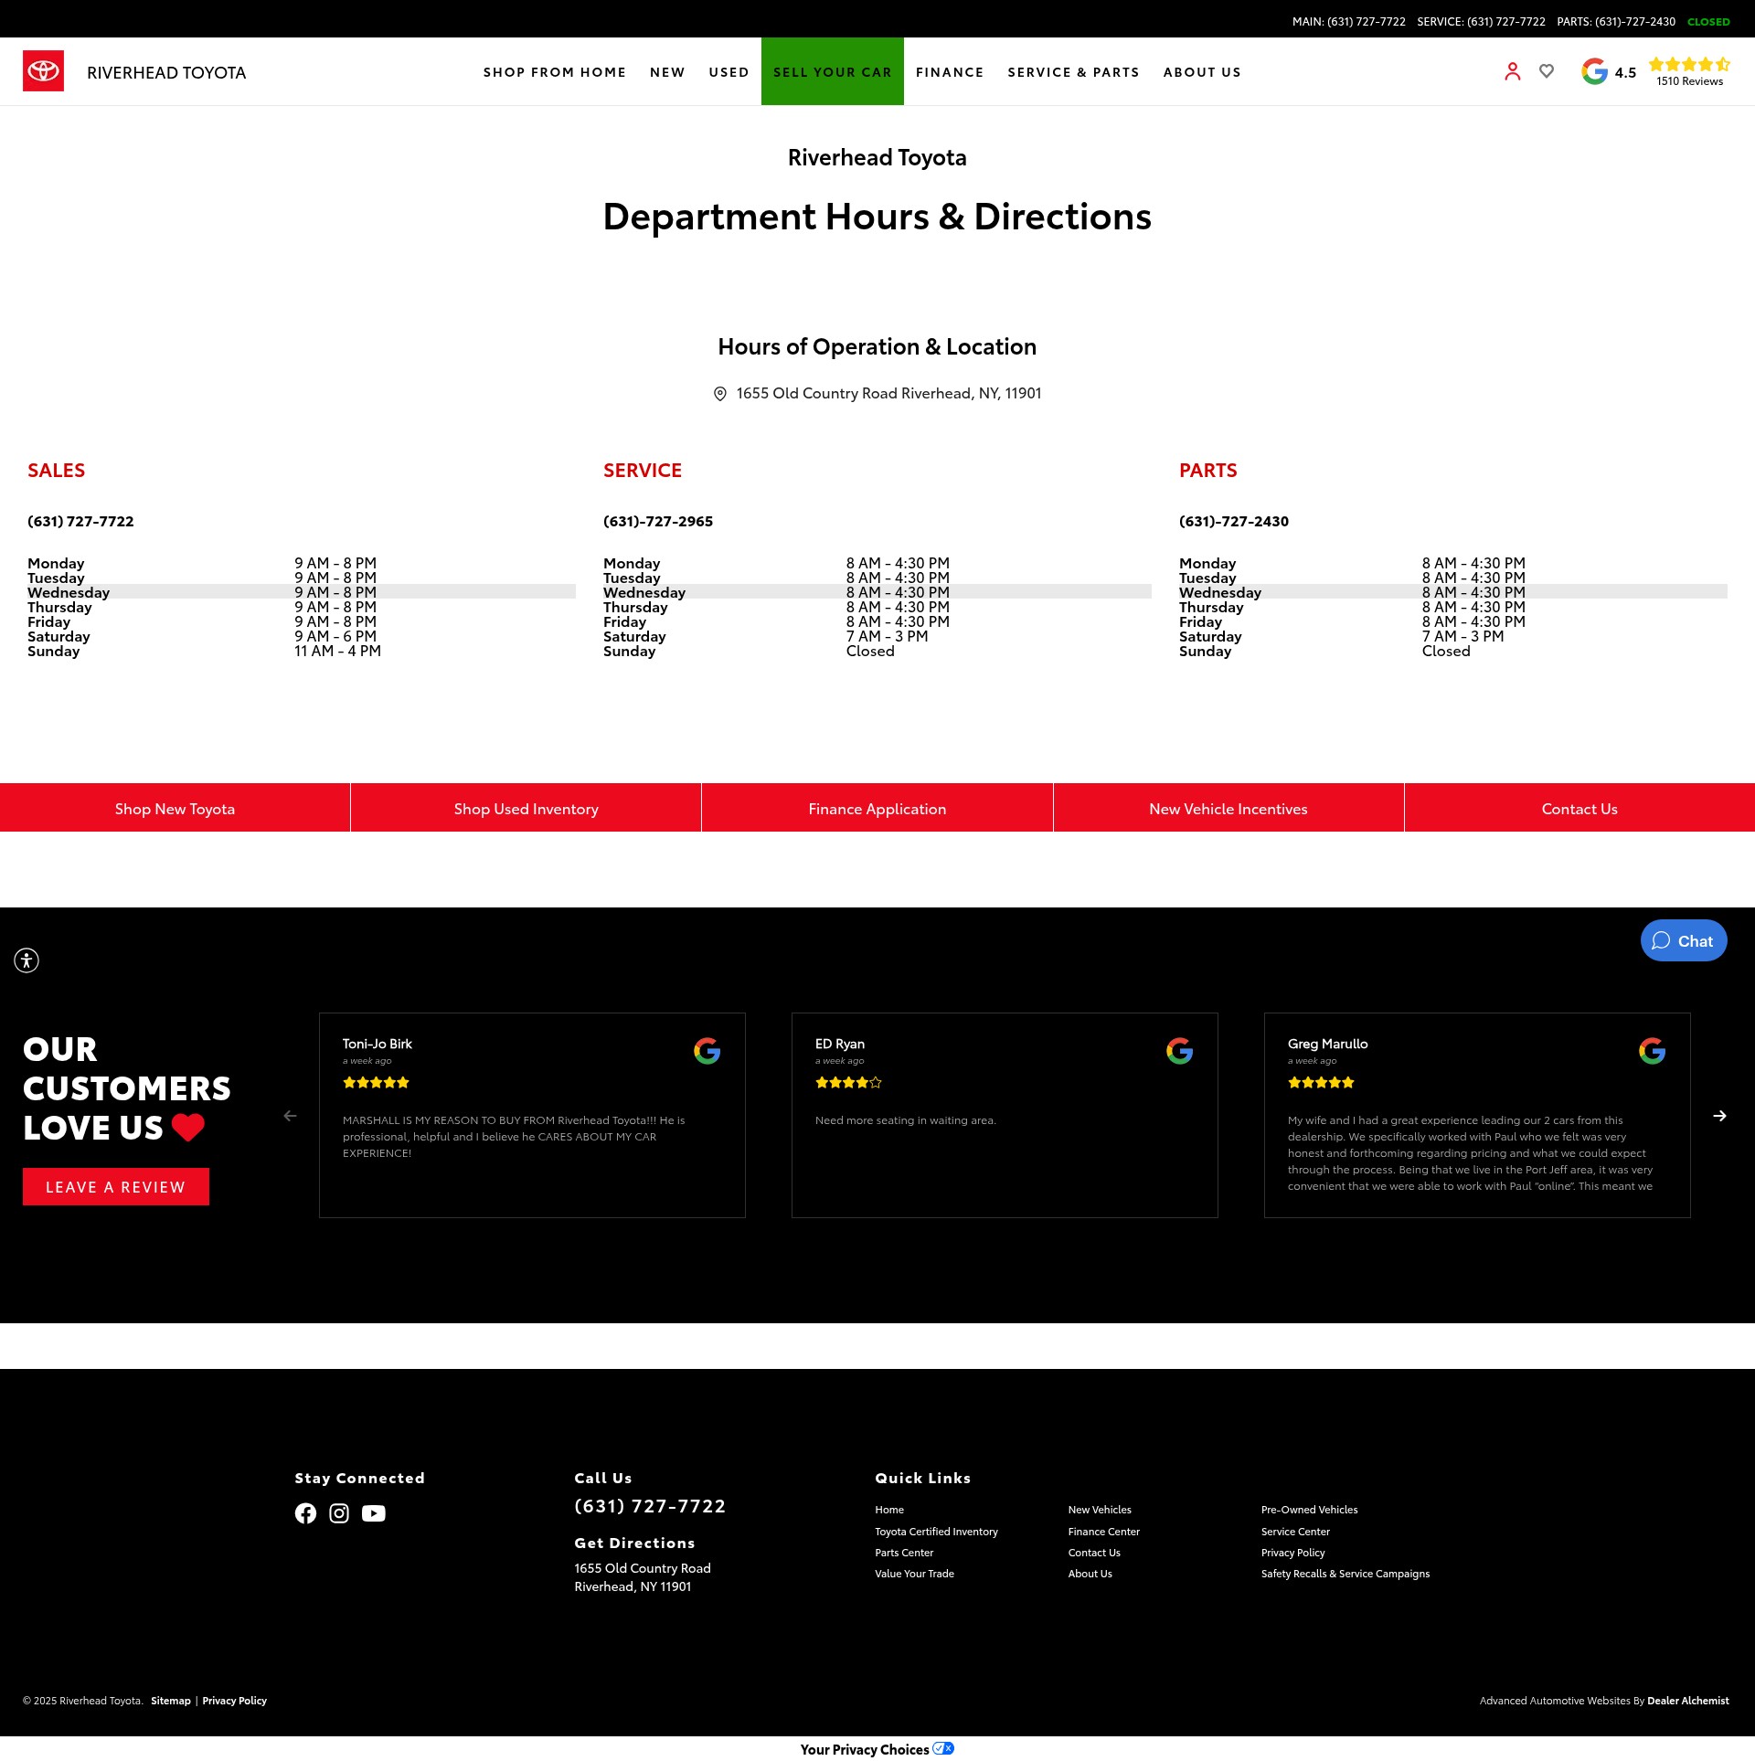The height and width of the screenshot is (1761, 1755).
Task: Click the location pin icon by address
Action: click(720, 394)
